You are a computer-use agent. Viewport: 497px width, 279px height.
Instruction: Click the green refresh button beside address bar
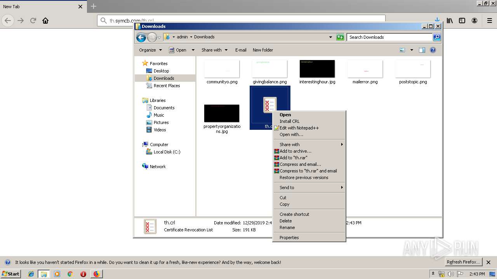pos(340,37)
